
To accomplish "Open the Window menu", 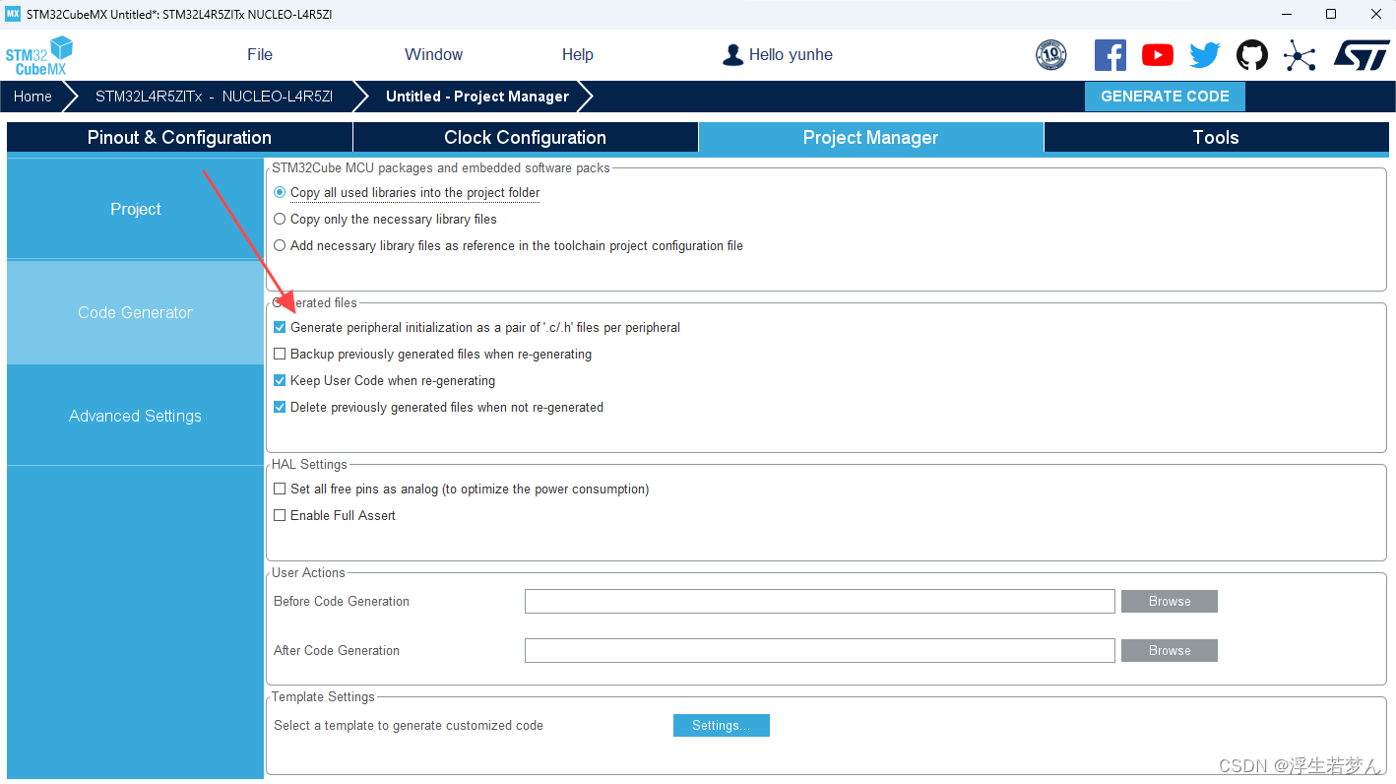I will click(x=433, y=55).
